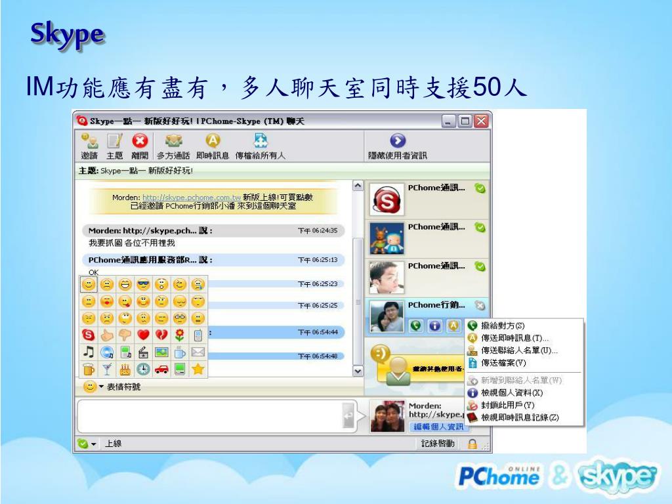The width and height of the screenshot is (672, 504).
Task: Click the 編輯個人資訊 edit profile button
Action: pos(438,427)
